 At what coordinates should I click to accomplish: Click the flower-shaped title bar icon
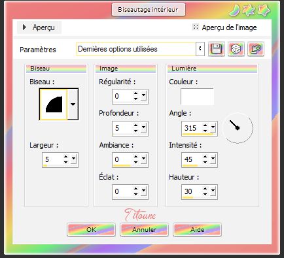(249, 10)
